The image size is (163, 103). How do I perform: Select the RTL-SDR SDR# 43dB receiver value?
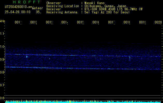tap(114, 9)
